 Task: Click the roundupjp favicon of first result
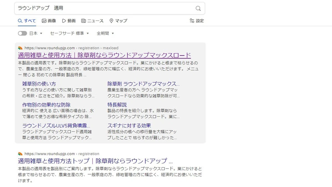pos(20,48)
